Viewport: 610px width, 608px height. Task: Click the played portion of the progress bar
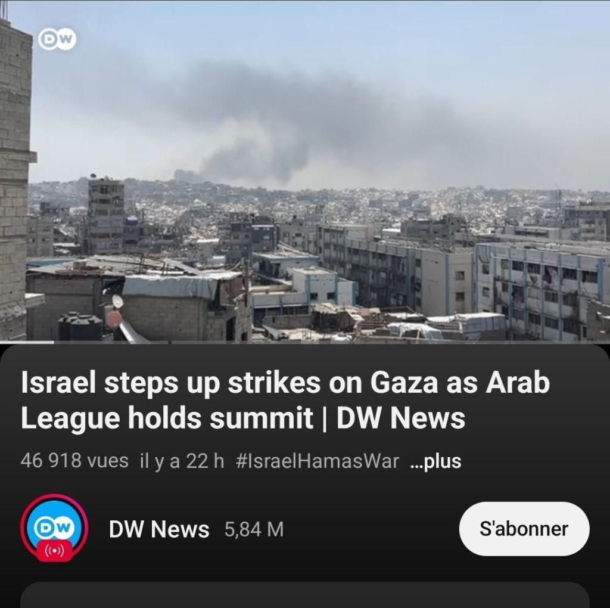click(27, 342)
